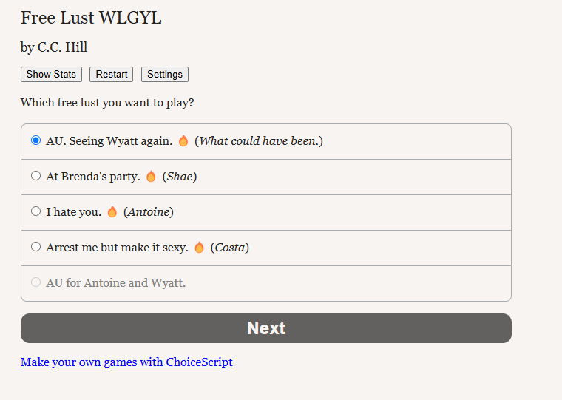562x400 pixels.
Task: Click the What could have been italic label
Action: pyautogui.click(x=258, y=141)
